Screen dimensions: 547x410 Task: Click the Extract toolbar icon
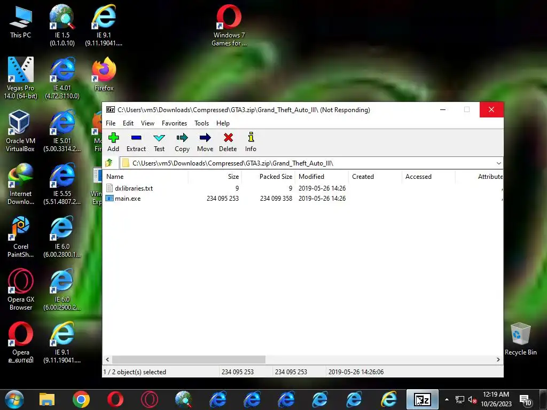click(136, 142)
